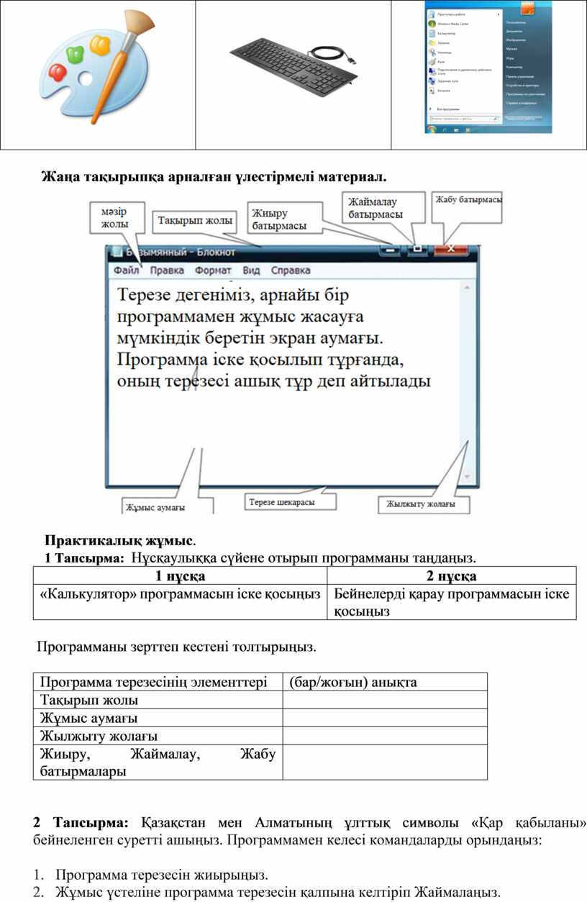This screenshot has height=902, width=587.
Task: Click the empty cell beside Тақырып жолы
Action: tap(385, 700)
